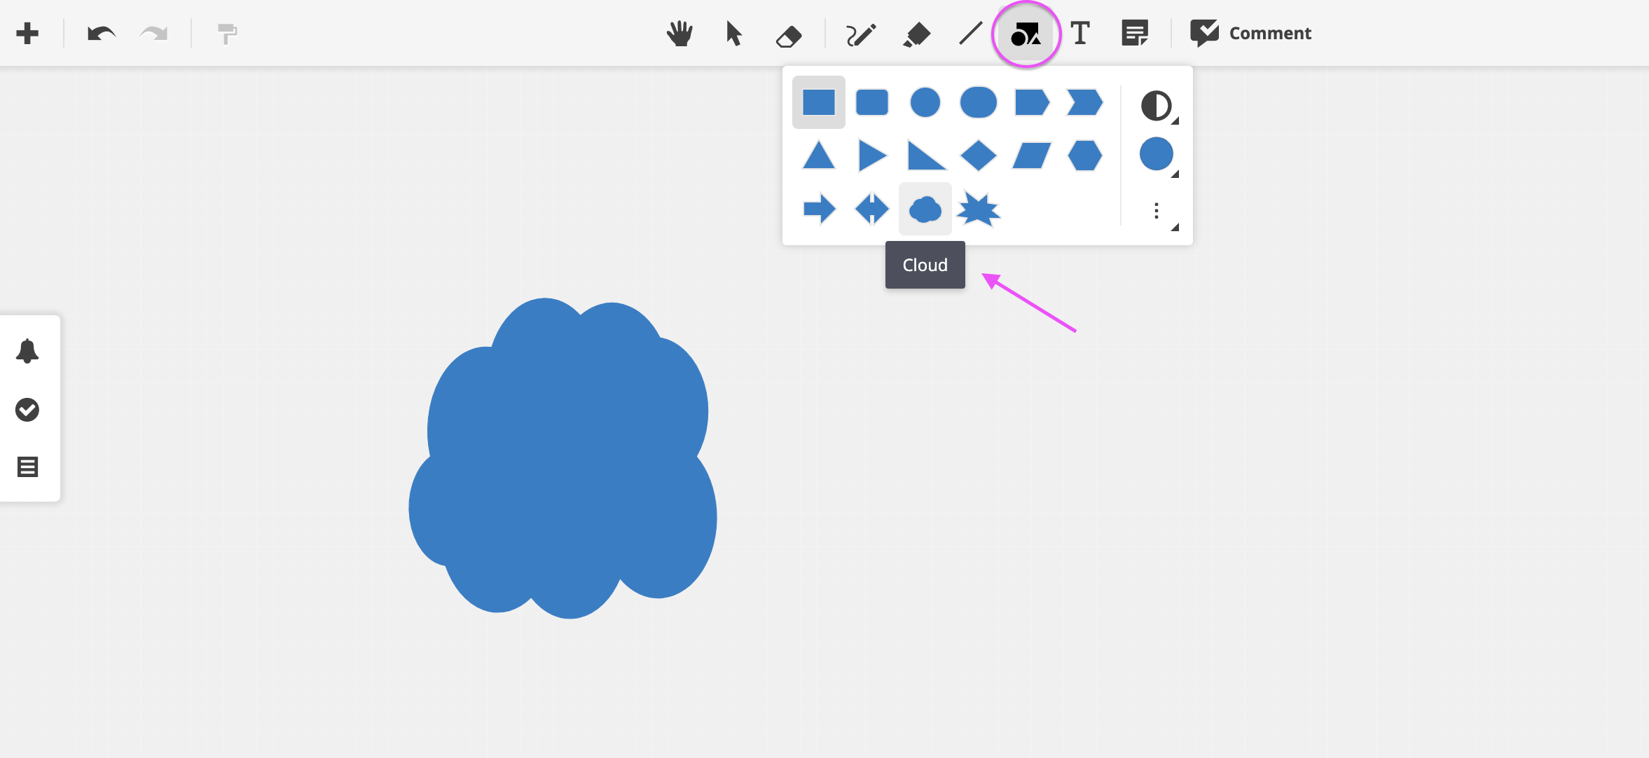Choose the diamond shape

tap(978, 155)
